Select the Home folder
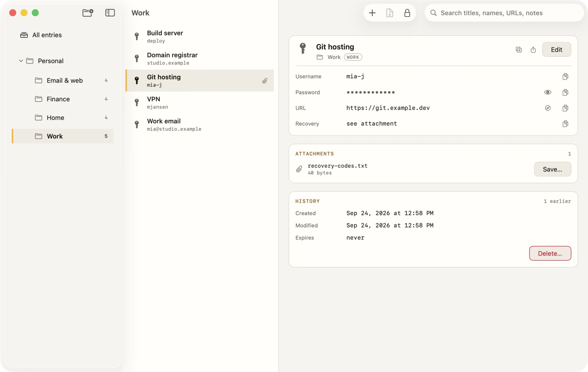 click(x=63, y=118)
